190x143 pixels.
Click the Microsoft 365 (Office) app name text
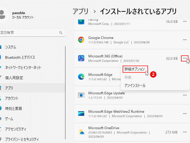pyautogui.click(x=105, y=56)
